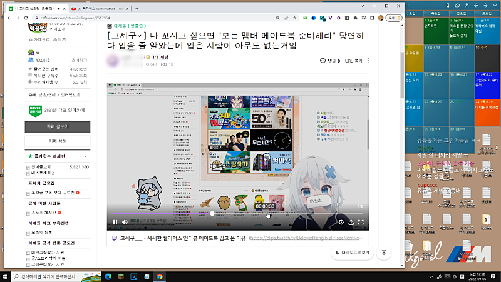Mute the video with the speaker icon
The image size is (501, 282).
point(125,222)
